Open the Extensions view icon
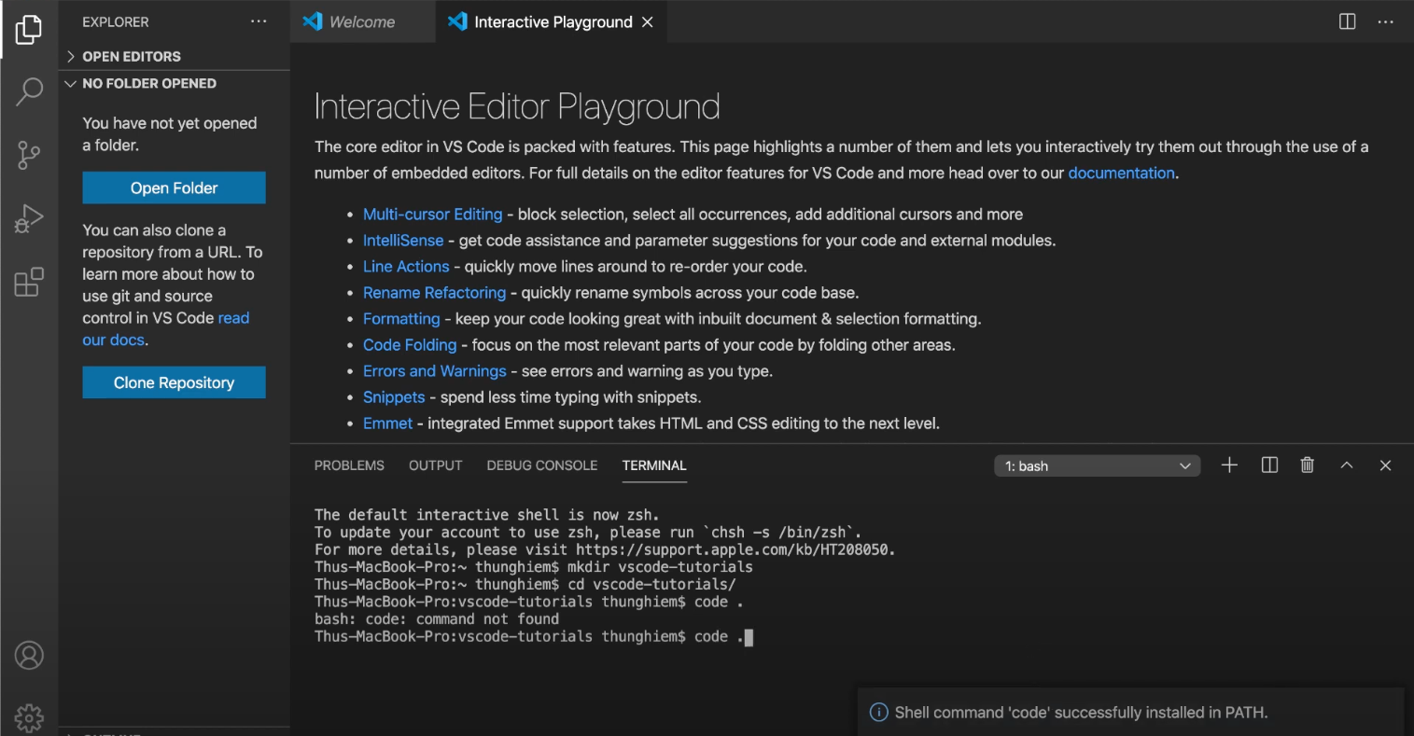This screenshot has height=736, width=1414. point(29,282)
